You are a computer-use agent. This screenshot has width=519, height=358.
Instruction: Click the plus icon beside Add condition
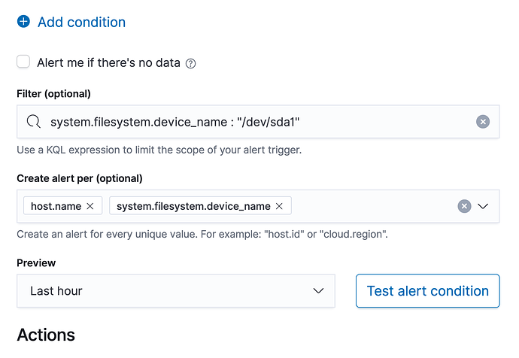pyautogui.click(x=24, y=23)
